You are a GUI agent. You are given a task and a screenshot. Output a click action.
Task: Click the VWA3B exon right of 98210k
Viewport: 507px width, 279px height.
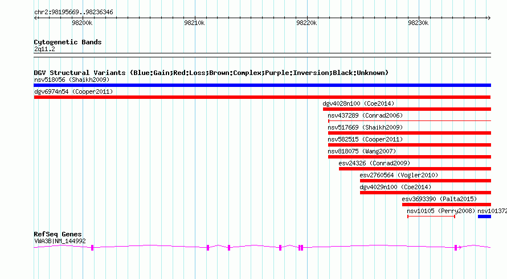pos(208,248)
